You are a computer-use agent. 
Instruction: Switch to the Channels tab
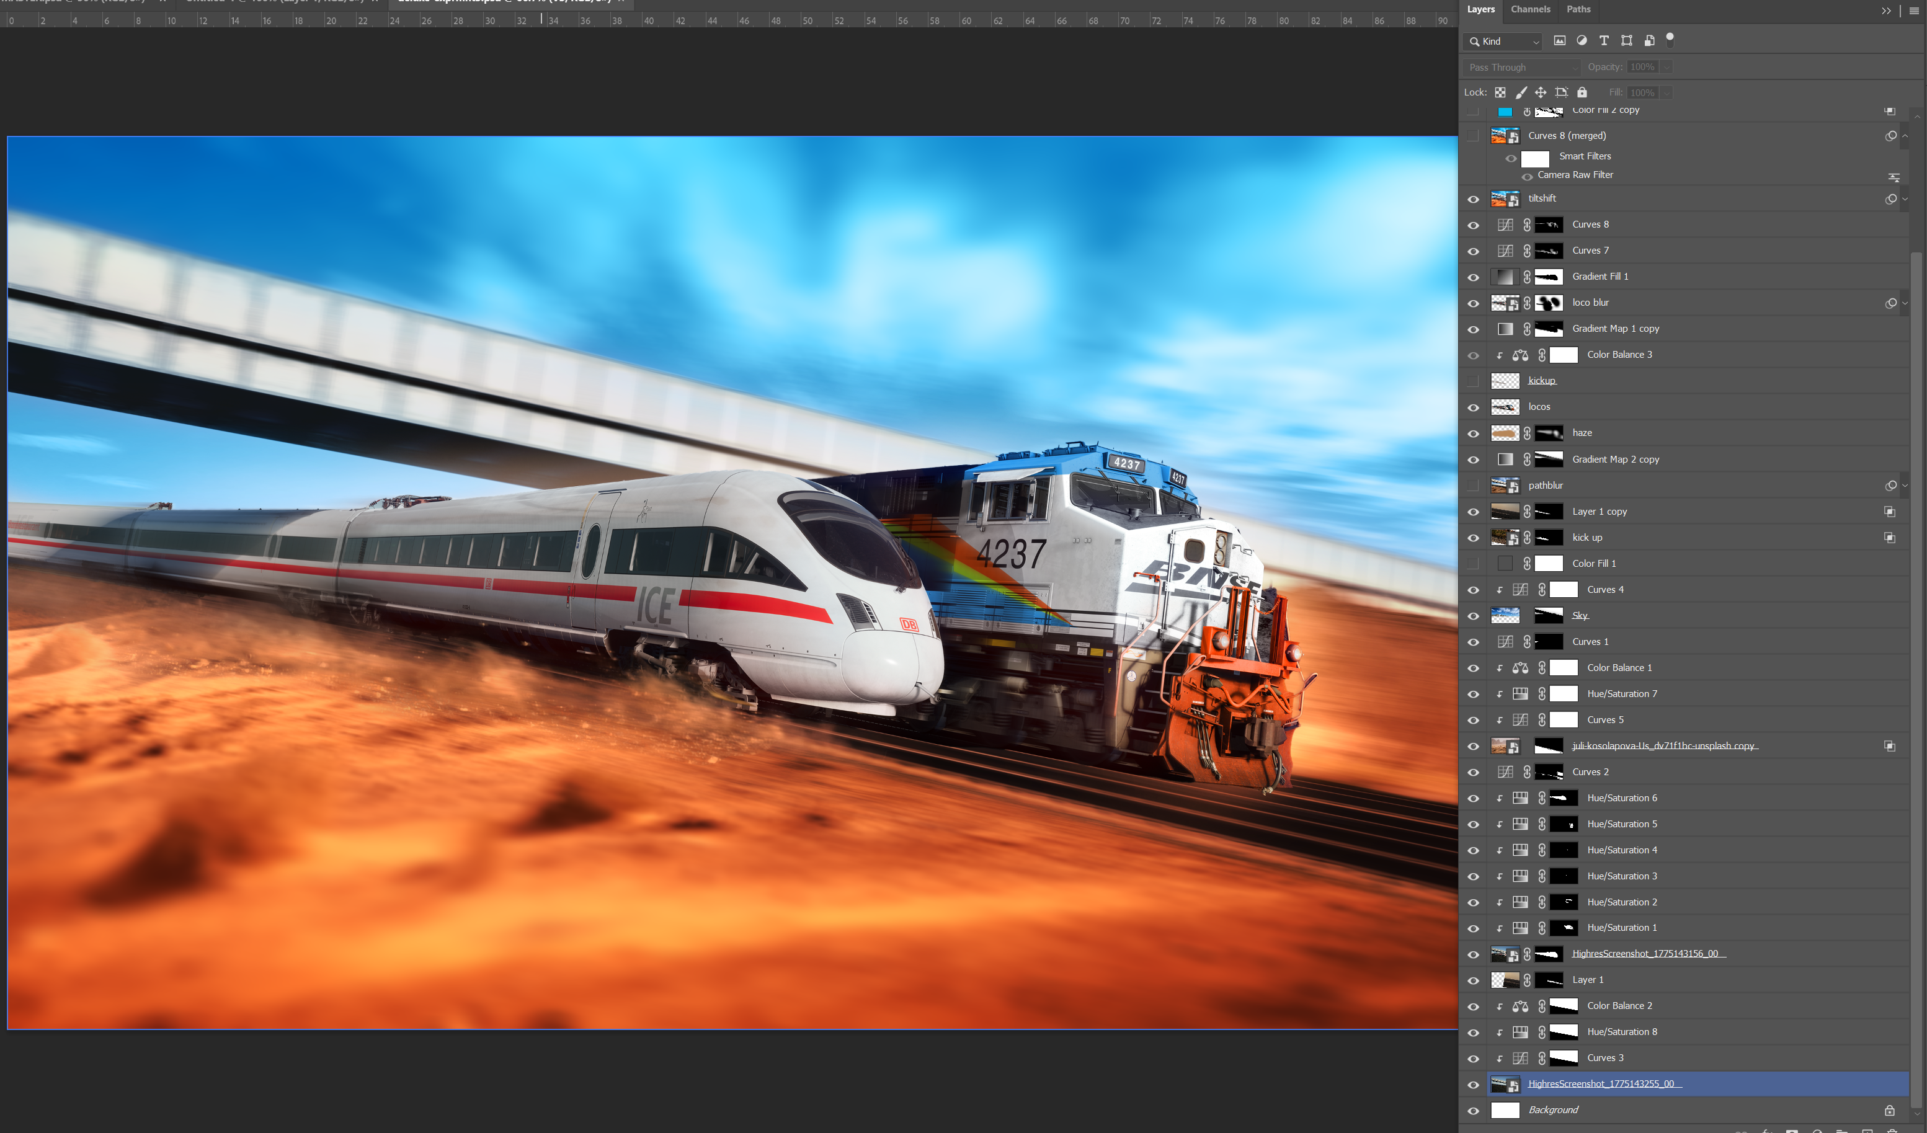pos(1530,9)
